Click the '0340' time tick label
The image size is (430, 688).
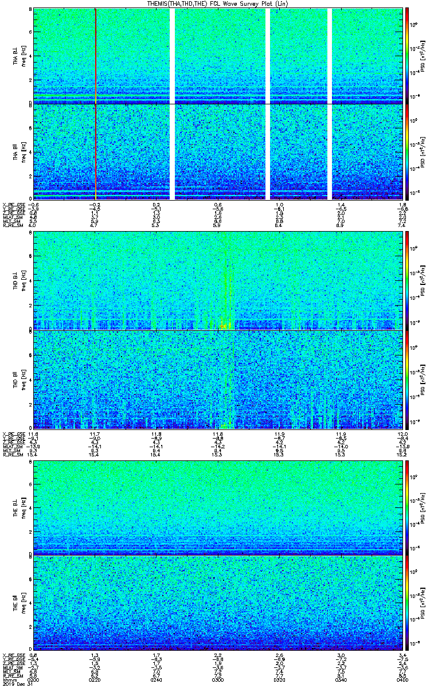point(341,679)
